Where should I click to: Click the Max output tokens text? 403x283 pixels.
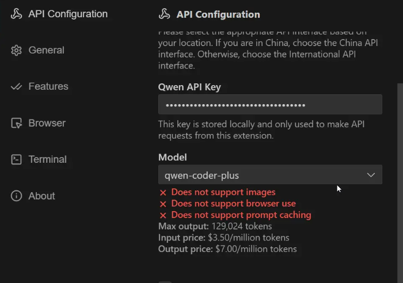click(x=215, y=227)
